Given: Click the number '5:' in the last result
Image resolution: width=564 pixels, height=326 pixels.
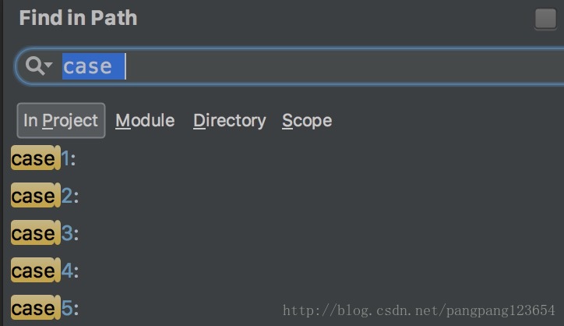Looking at the screenshot, I should pos(70,308).
